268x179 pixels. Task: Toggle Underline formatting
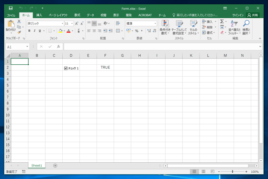tap(40, 31)
